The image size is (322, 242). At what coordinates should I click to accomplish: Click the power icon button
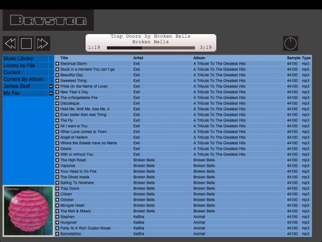(x=290, y=43)
